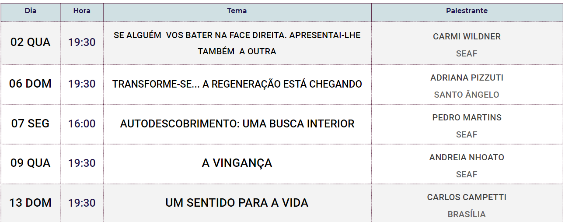Click speaker name PEDRO MARTINS
Screen dimensions: 565x222
tap(467, 117)
